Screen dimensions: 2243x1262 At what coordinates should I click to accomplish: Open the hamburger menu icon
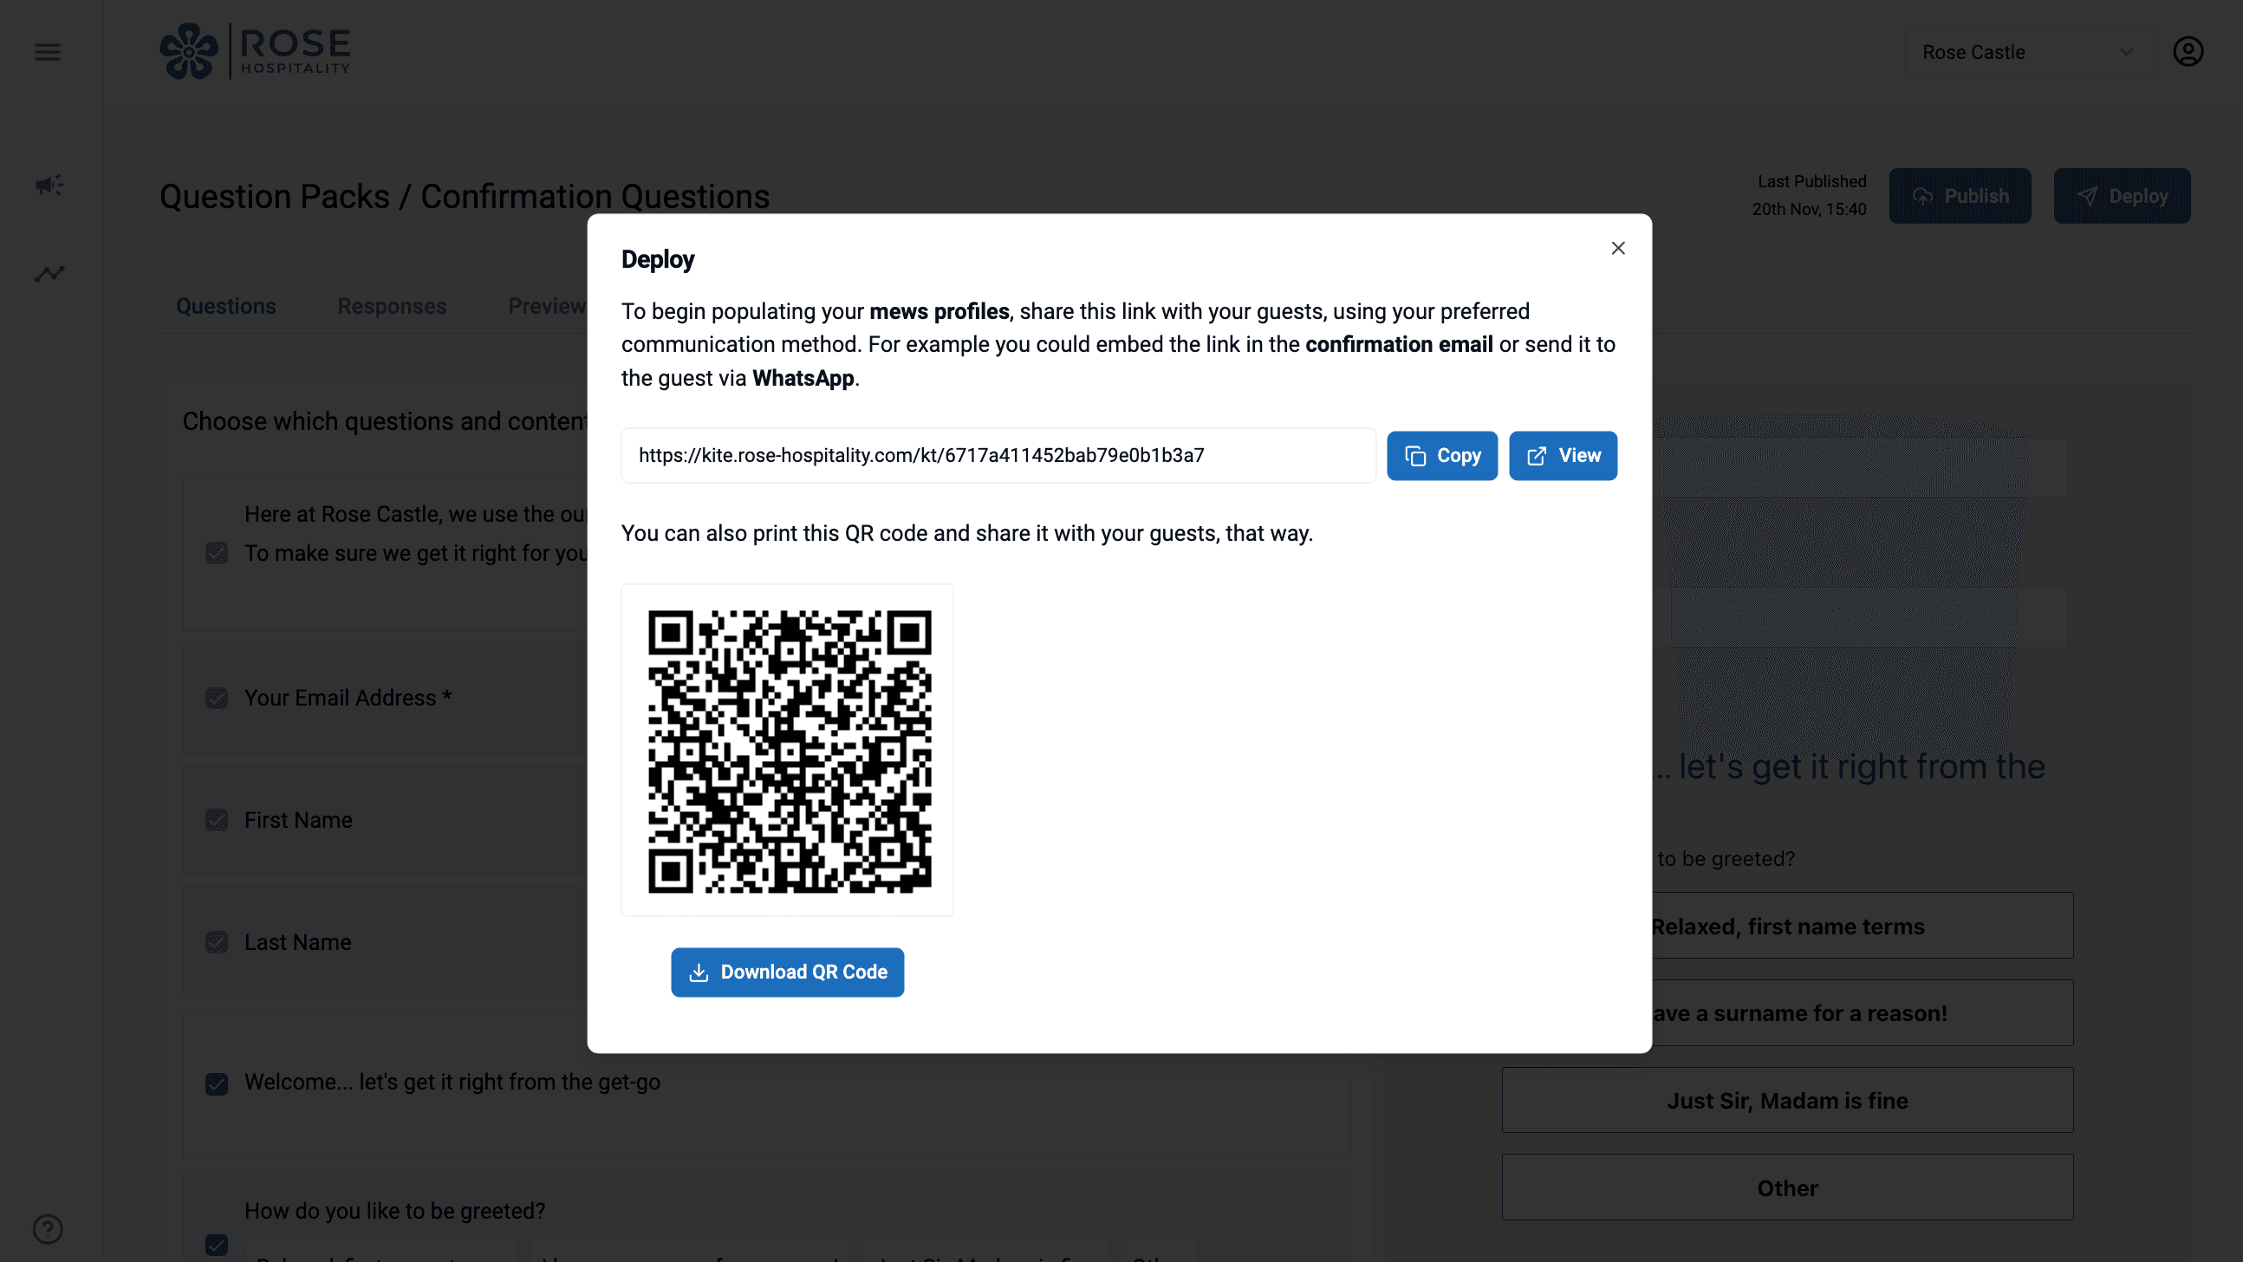(x=48, y=52)
